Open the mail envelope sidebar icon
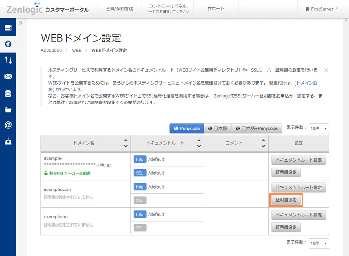The width and height of the screenshot is (349, 256). point(8,76)
